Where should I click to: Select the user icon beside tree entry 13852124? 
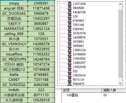(x=70, y=50)
